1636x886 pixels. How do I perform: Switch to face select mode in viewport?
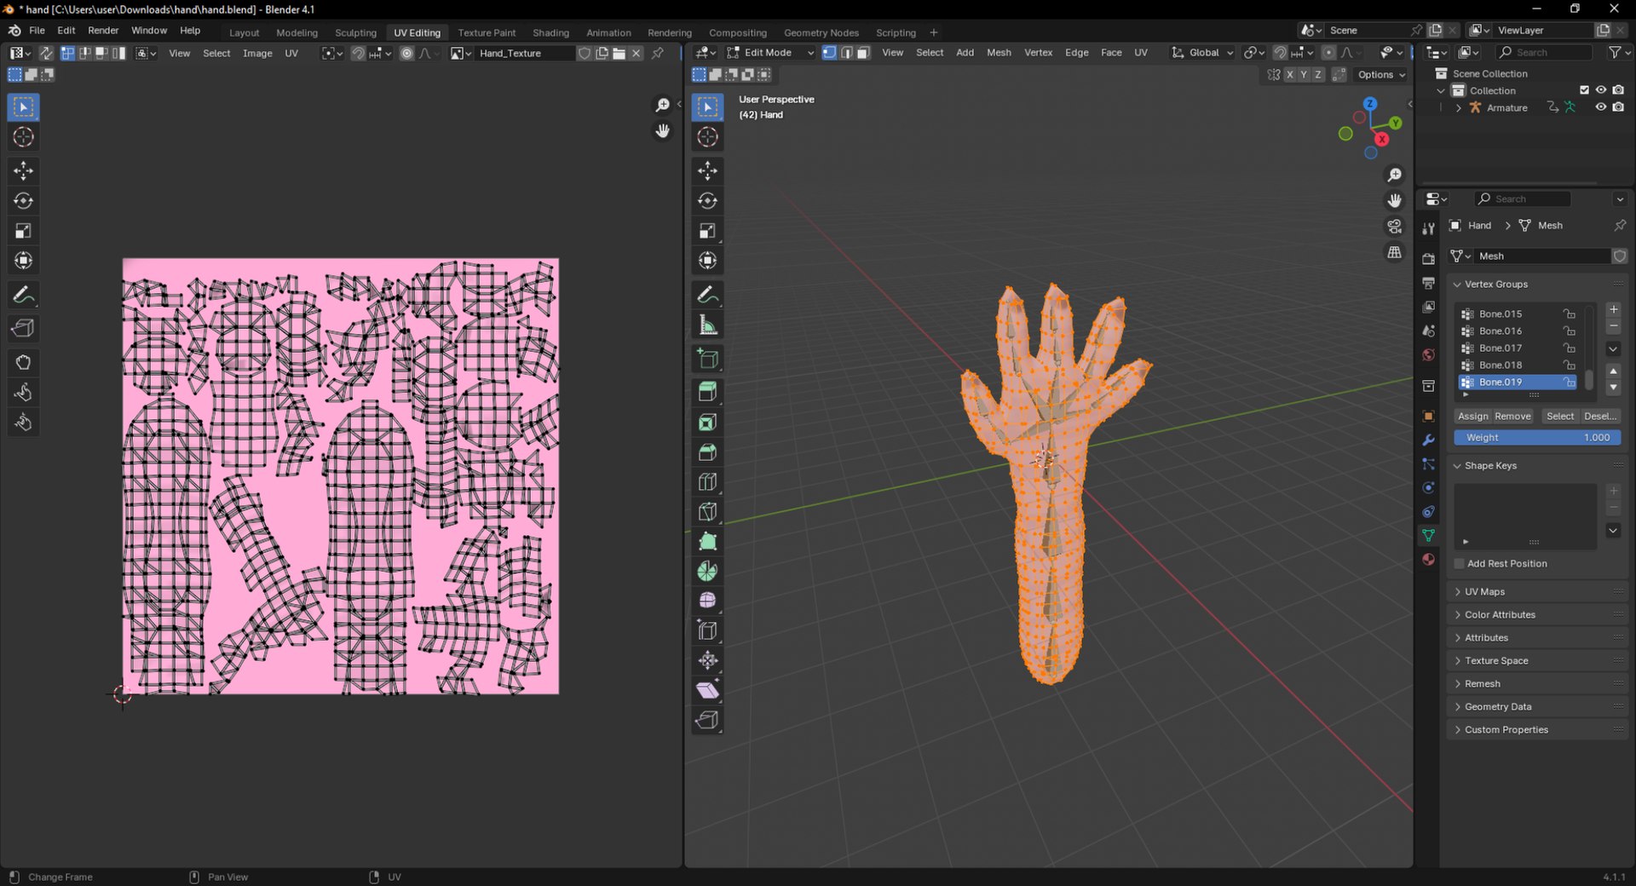coord(863,53)
